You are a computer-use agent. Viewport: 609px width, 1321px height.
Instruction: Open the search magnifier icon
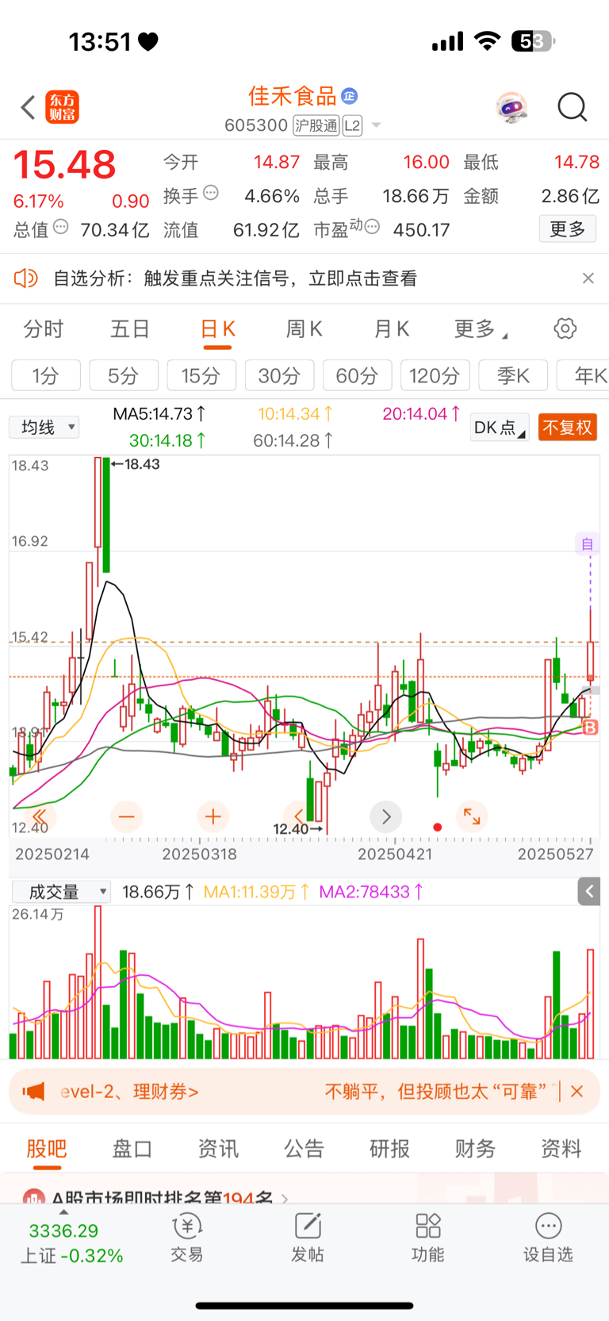click(x=573, y=106)
